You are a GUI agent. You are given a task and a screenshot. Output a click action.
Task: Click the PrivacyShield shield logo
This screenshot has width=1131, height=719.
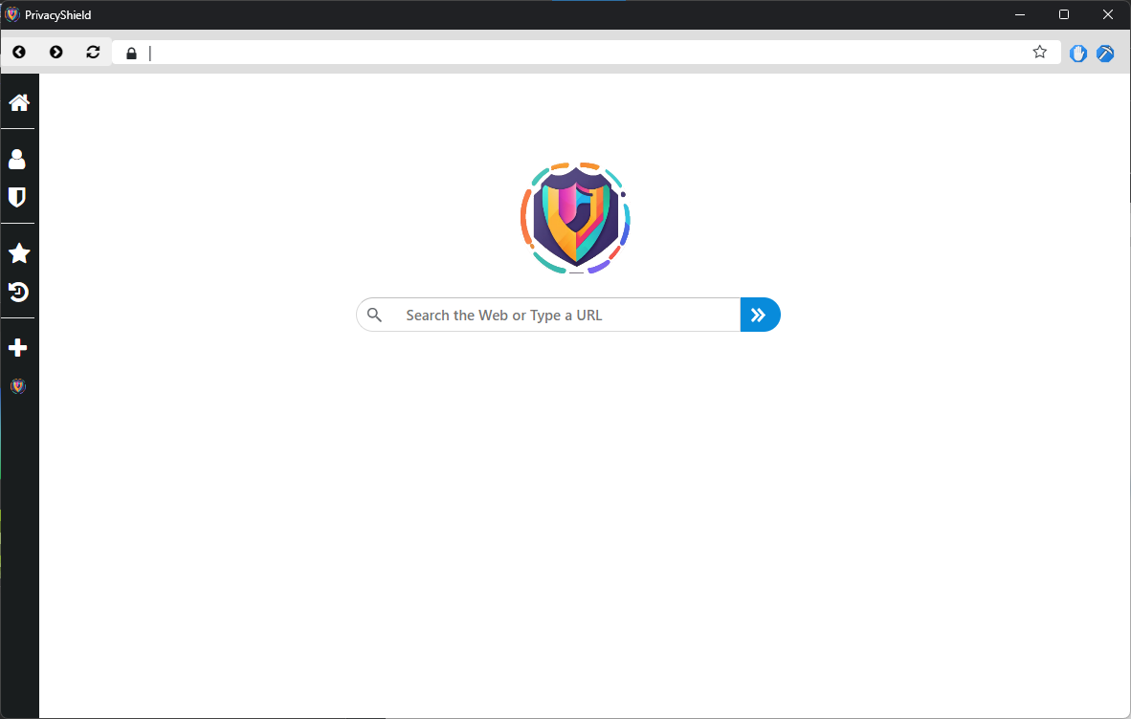click(x=576, y=218)
